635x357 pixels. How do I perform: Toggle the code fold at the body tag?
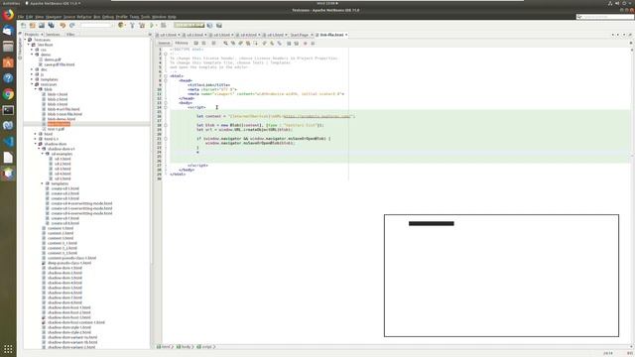(166, 103)
